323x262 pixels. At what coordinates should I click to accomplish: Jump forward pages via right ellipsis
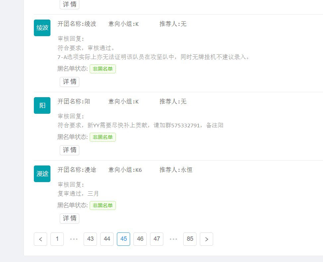173,239
